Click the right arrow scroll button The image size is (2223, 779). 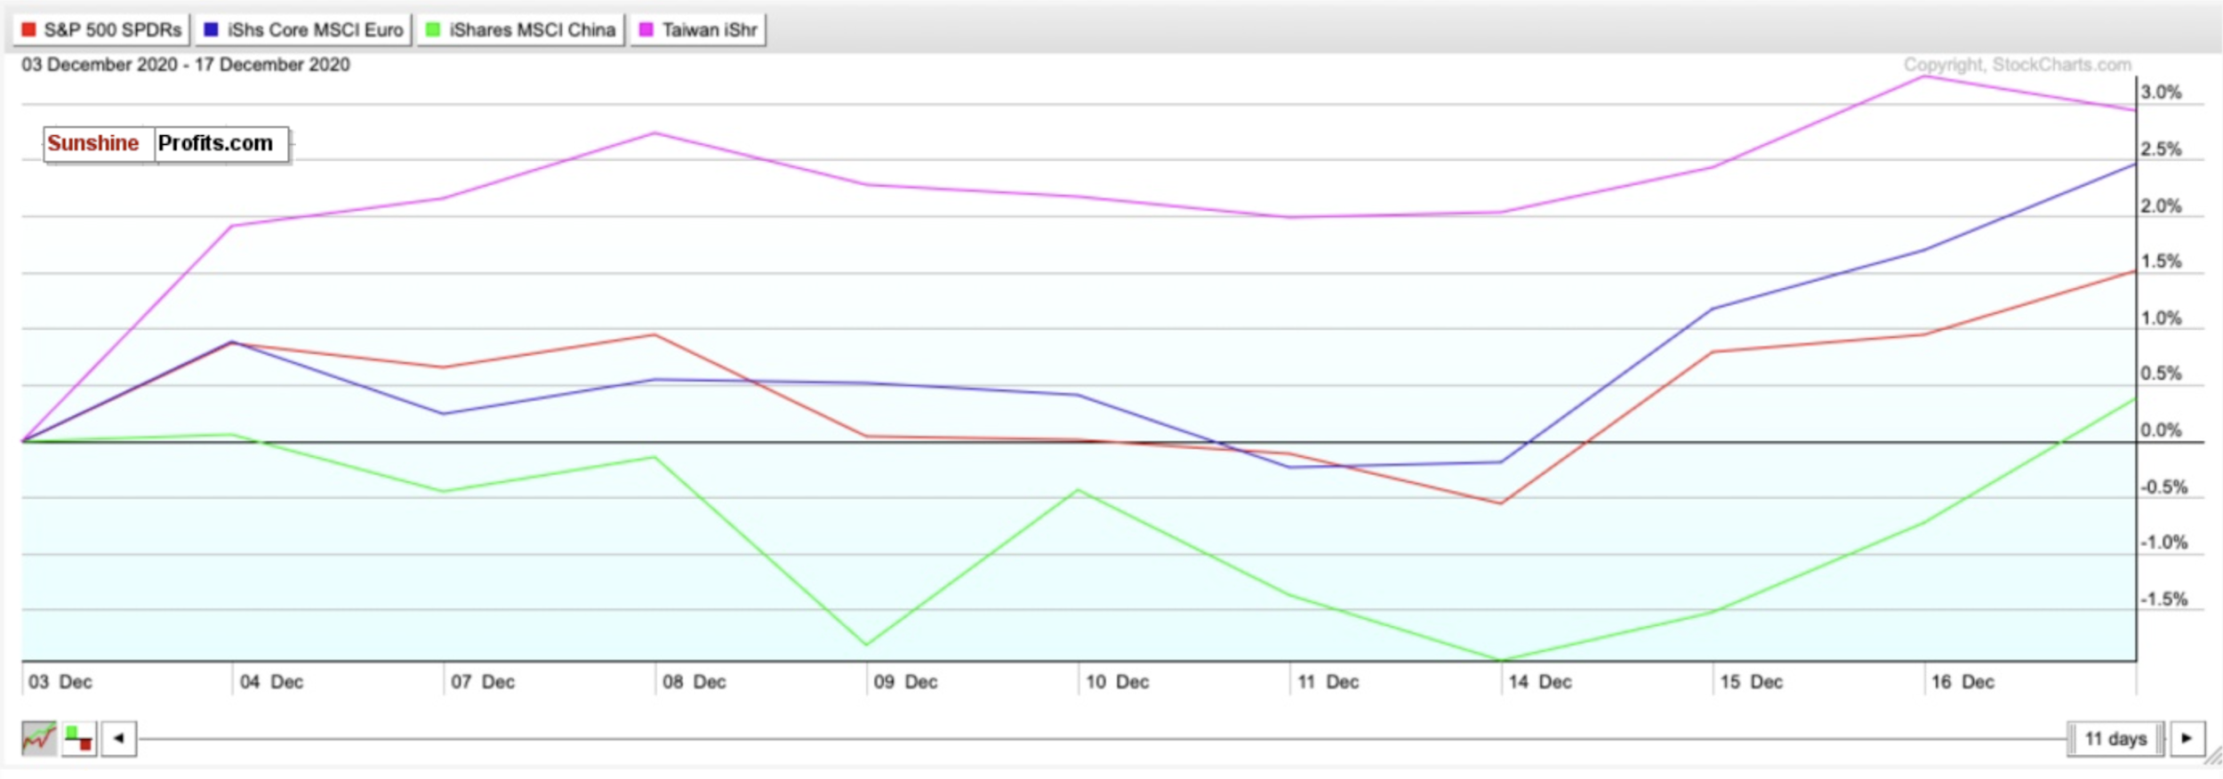click(x=2187, y=739)
